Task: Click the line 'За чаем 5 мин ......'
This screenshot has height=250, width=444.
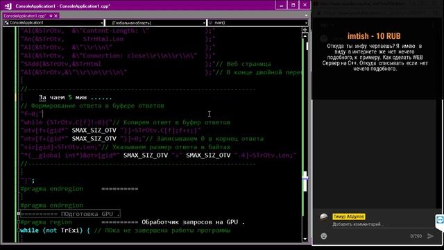Action: coord(76,97)
